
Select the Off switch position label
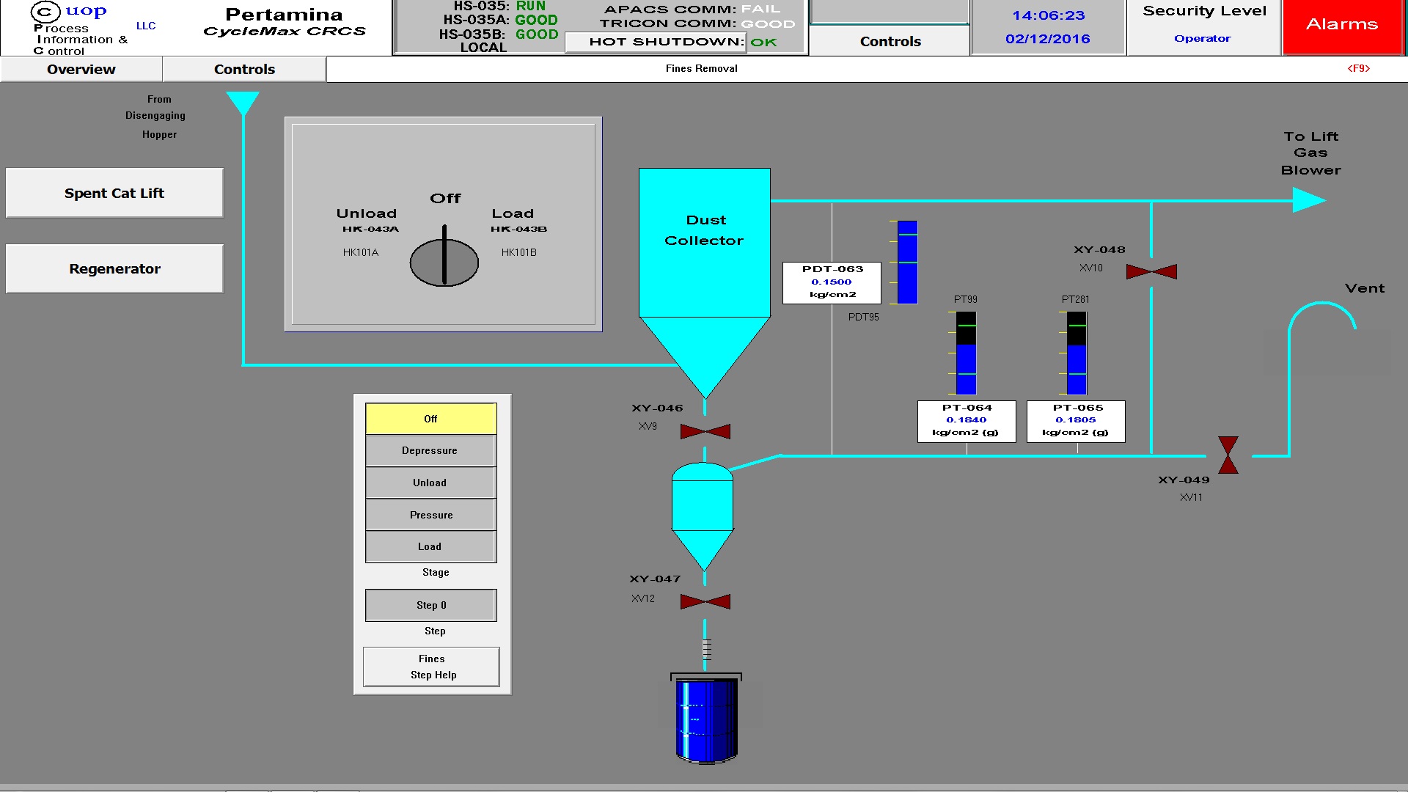tap(445, 199)
